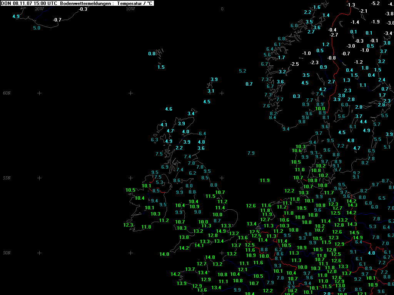Click the DON 08.11.07 15:00 UTC title label
Image resolution: width=394 pixels, height=295 pixels.
29,3
